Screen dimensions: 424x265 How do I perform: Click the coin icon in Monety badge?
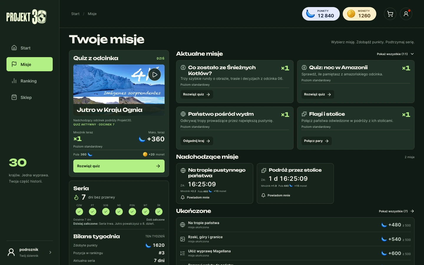point(351,14)
